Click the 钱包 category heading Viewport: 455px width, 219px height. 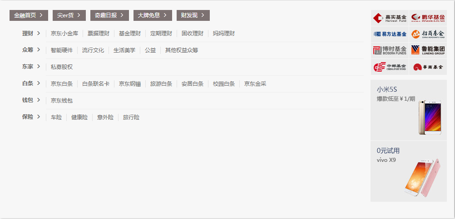[28, 100]
